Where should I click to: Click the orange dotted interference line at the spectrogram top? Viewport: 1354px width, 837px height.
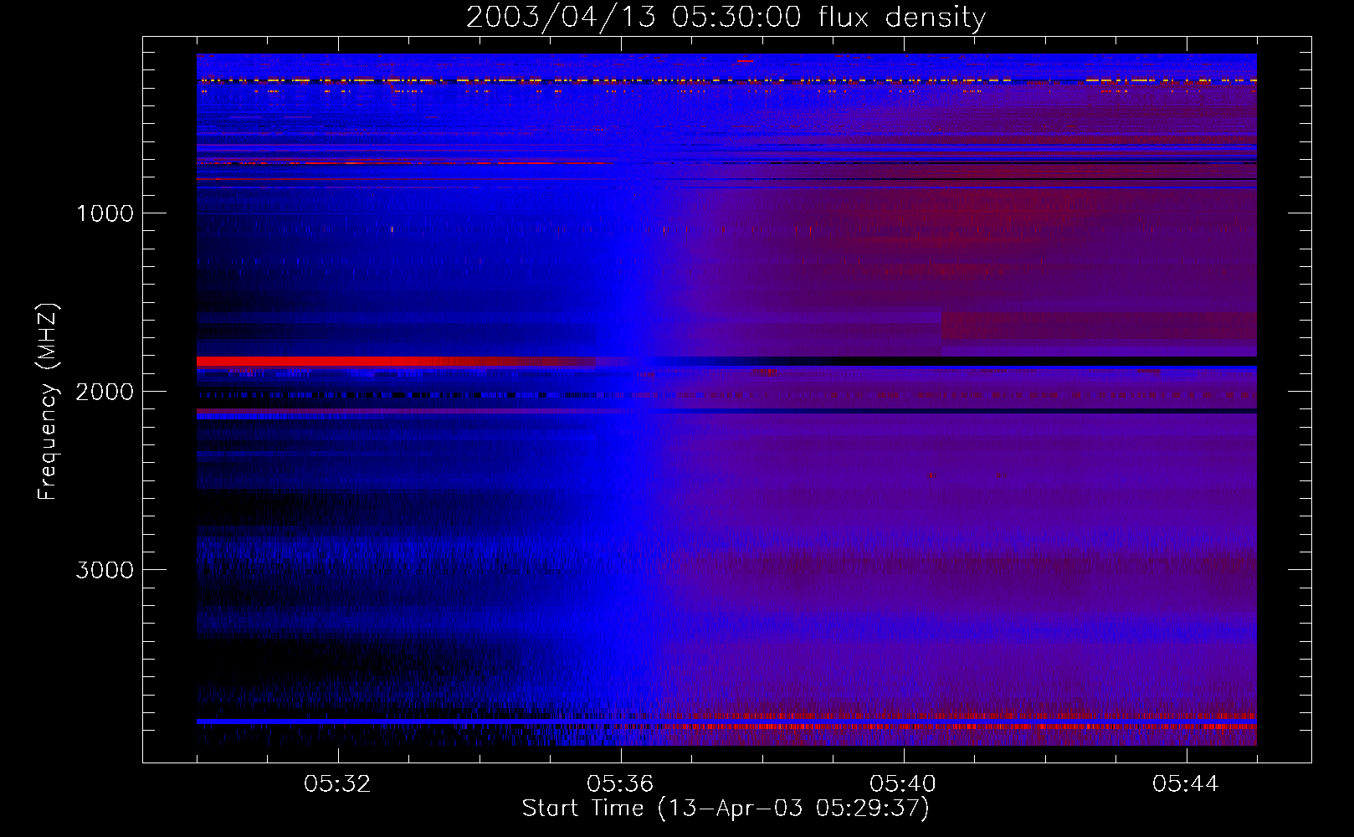[x=726, y=81]
